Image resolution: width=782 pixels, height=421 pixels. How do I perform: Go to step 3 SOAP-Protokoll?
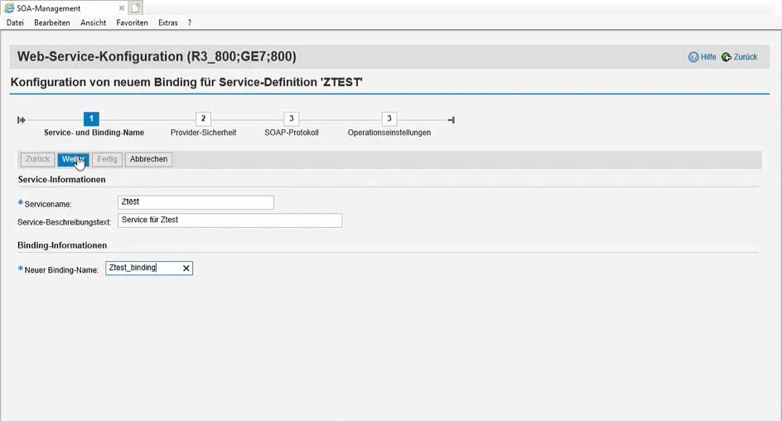tap(291, 119)
